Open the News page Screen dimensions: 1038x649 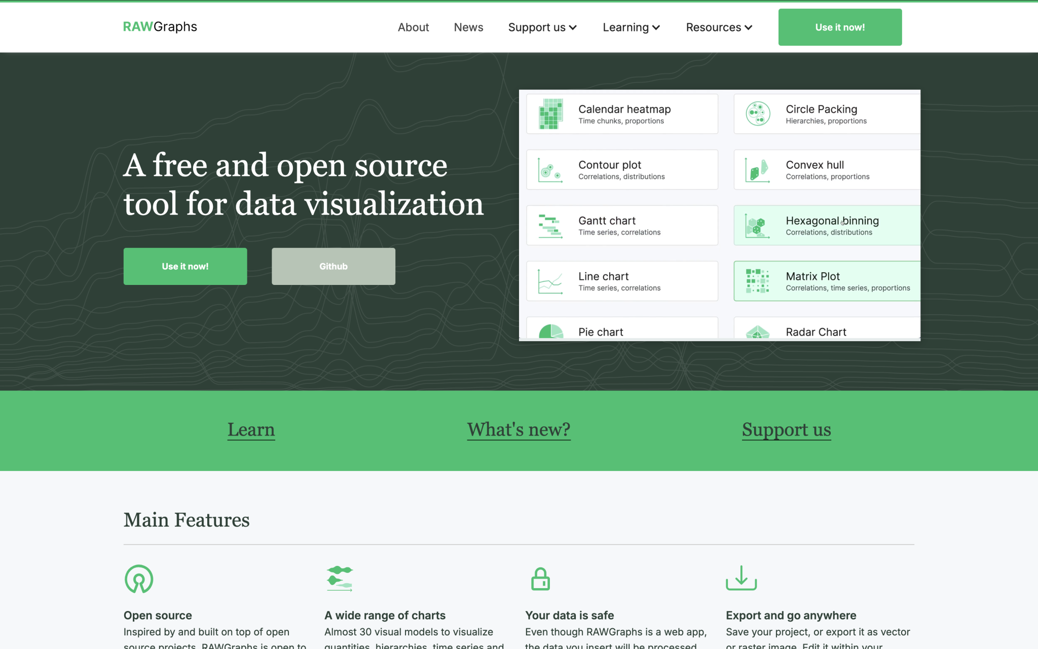(468, 27)
